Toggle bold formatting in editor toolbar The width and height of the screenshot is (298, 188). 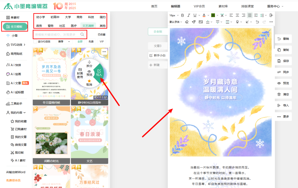(x=182, y=15)
